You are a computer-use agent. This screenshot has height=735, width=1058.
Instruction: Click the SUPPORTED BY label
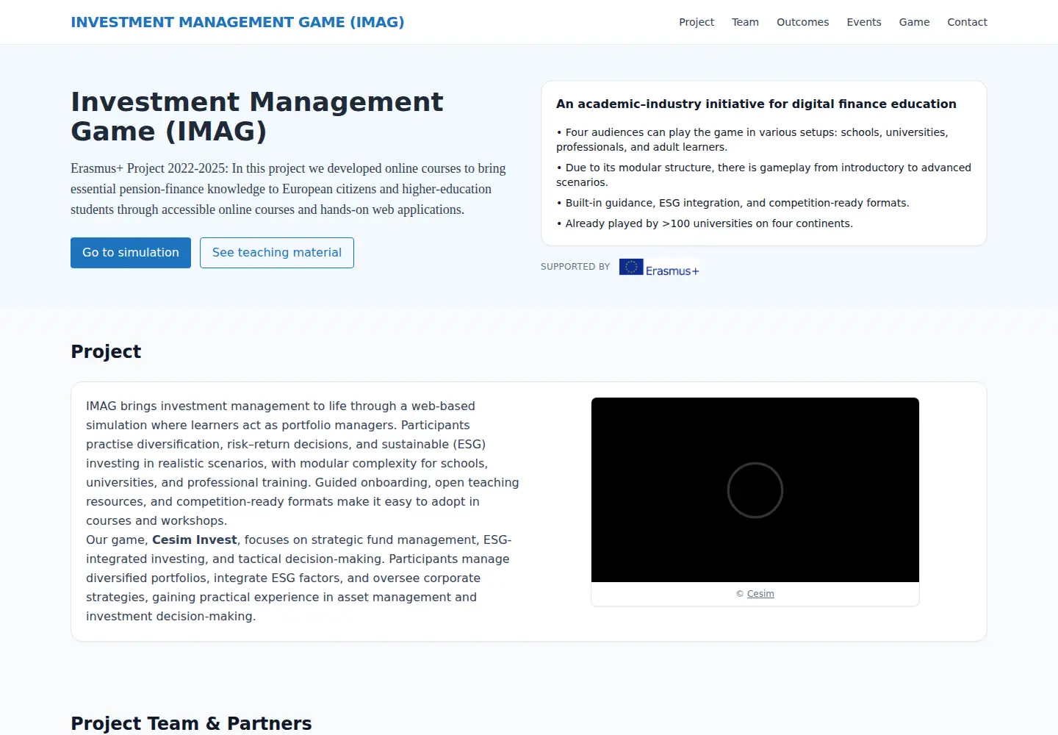(x=575, y=267)
